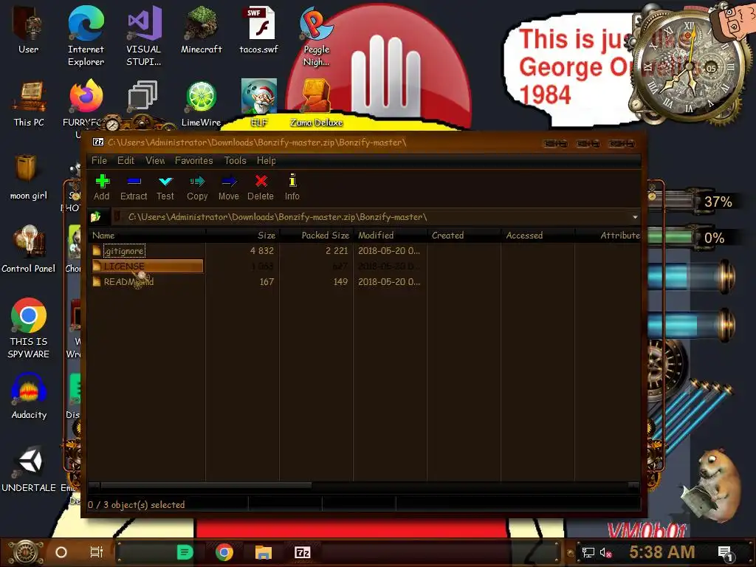Sort files by Name column header

pyautogui.click(x=147, y=236)
